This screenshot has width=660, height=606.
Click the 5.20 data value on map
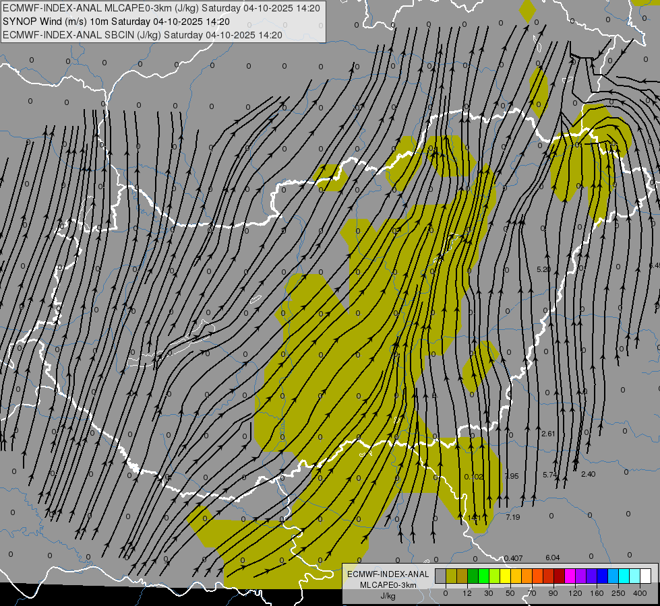pyautogui.click(x=544, y=269)
